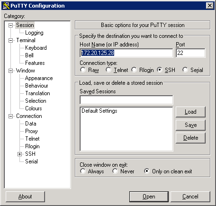
Task: Open the Session category
Action: (x=25, y=25)
